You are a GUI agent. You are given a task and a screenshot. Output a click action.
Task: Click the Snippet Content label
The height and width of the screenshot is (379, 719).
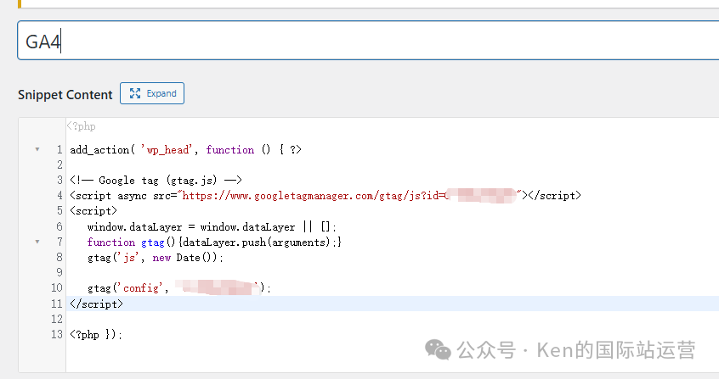pyautogui.click(x=65, y=95)
